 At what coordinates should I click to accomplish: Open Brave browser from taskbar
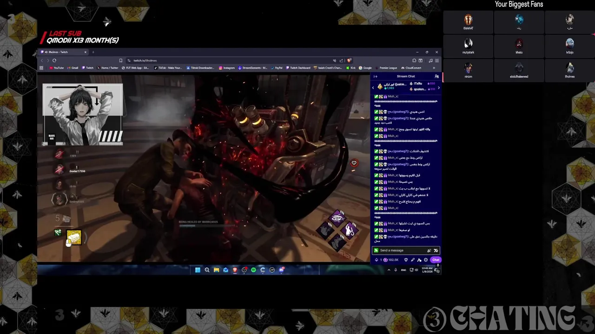235,270
